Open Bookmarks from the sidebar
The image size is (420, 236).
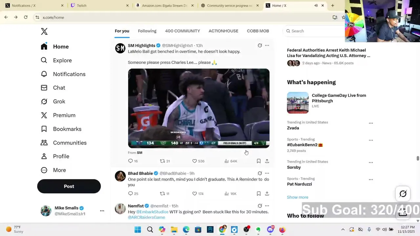61,129
